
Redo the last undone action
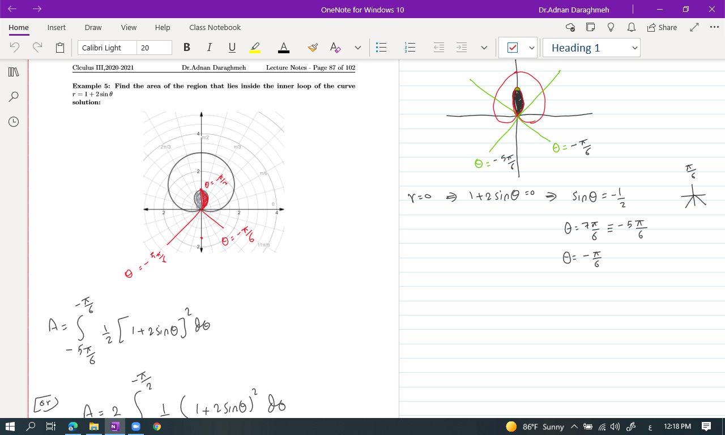[x=37, y=48]
